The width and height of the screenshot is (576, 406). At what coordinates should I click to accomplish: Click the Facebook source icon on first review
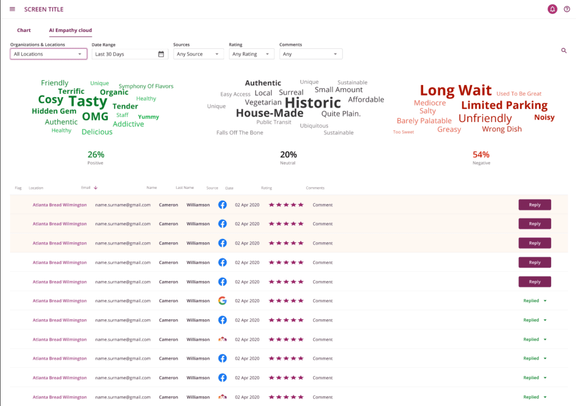tap(222, 205)
